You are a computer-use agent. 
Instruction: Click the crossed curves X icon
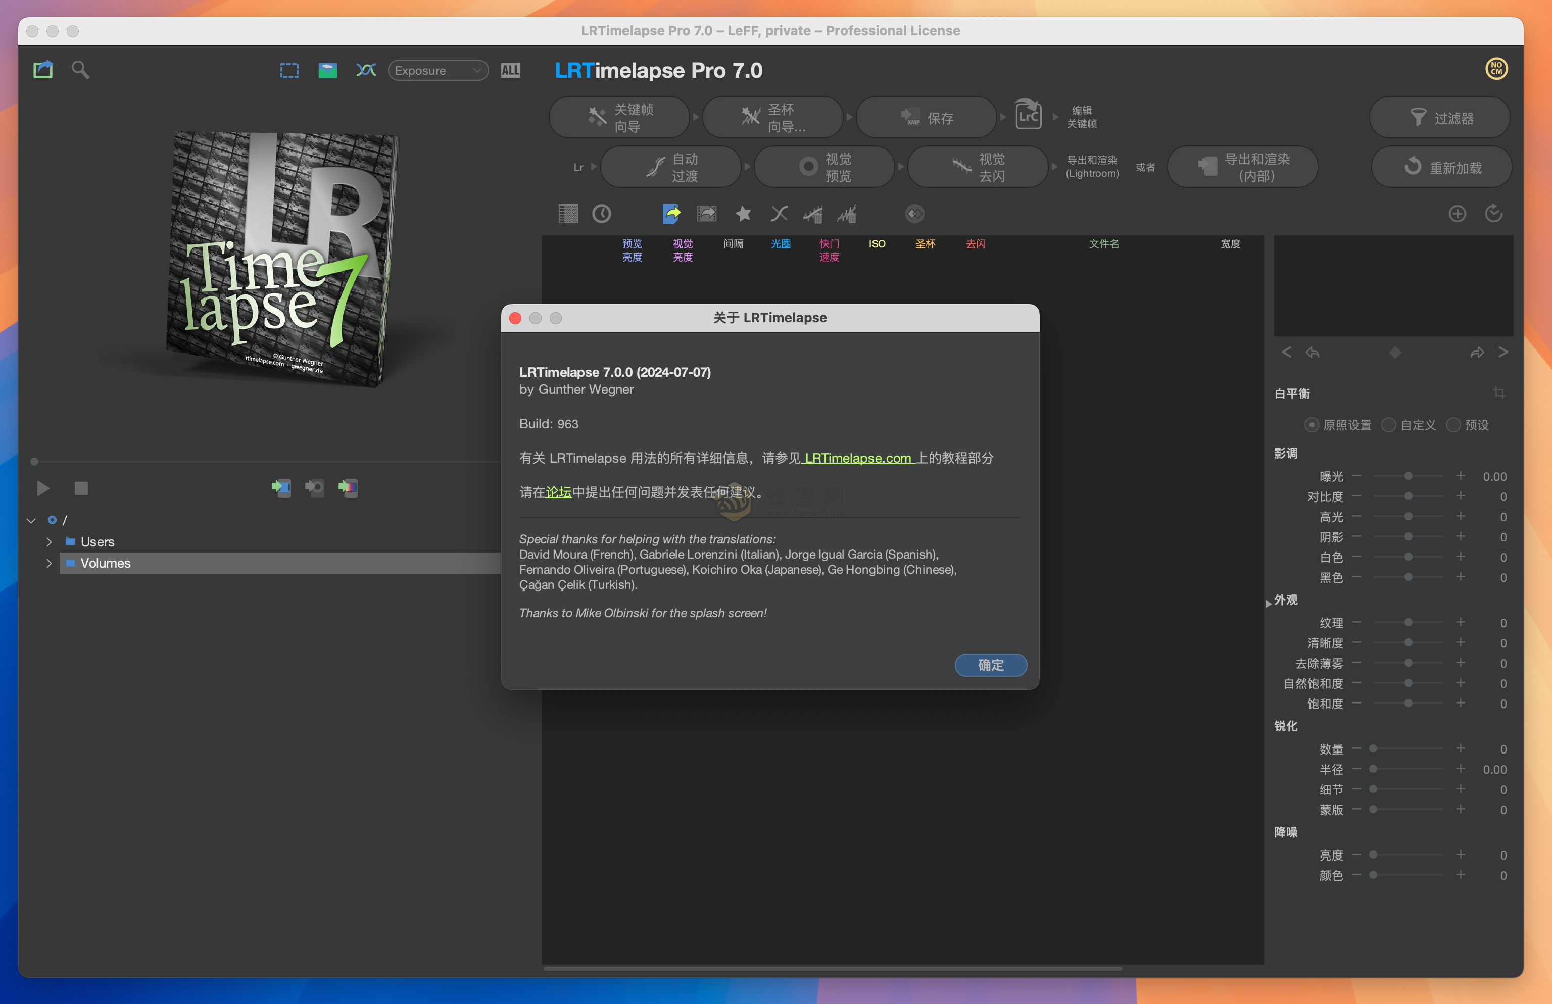pyautogui.click(x=779, y=214)
